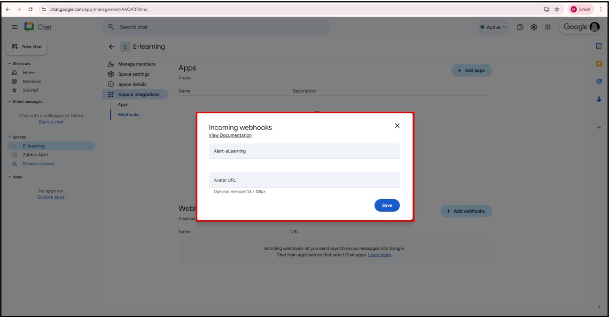
Task: Open the Google Tasks side panel icon
Action: (599, 81)
